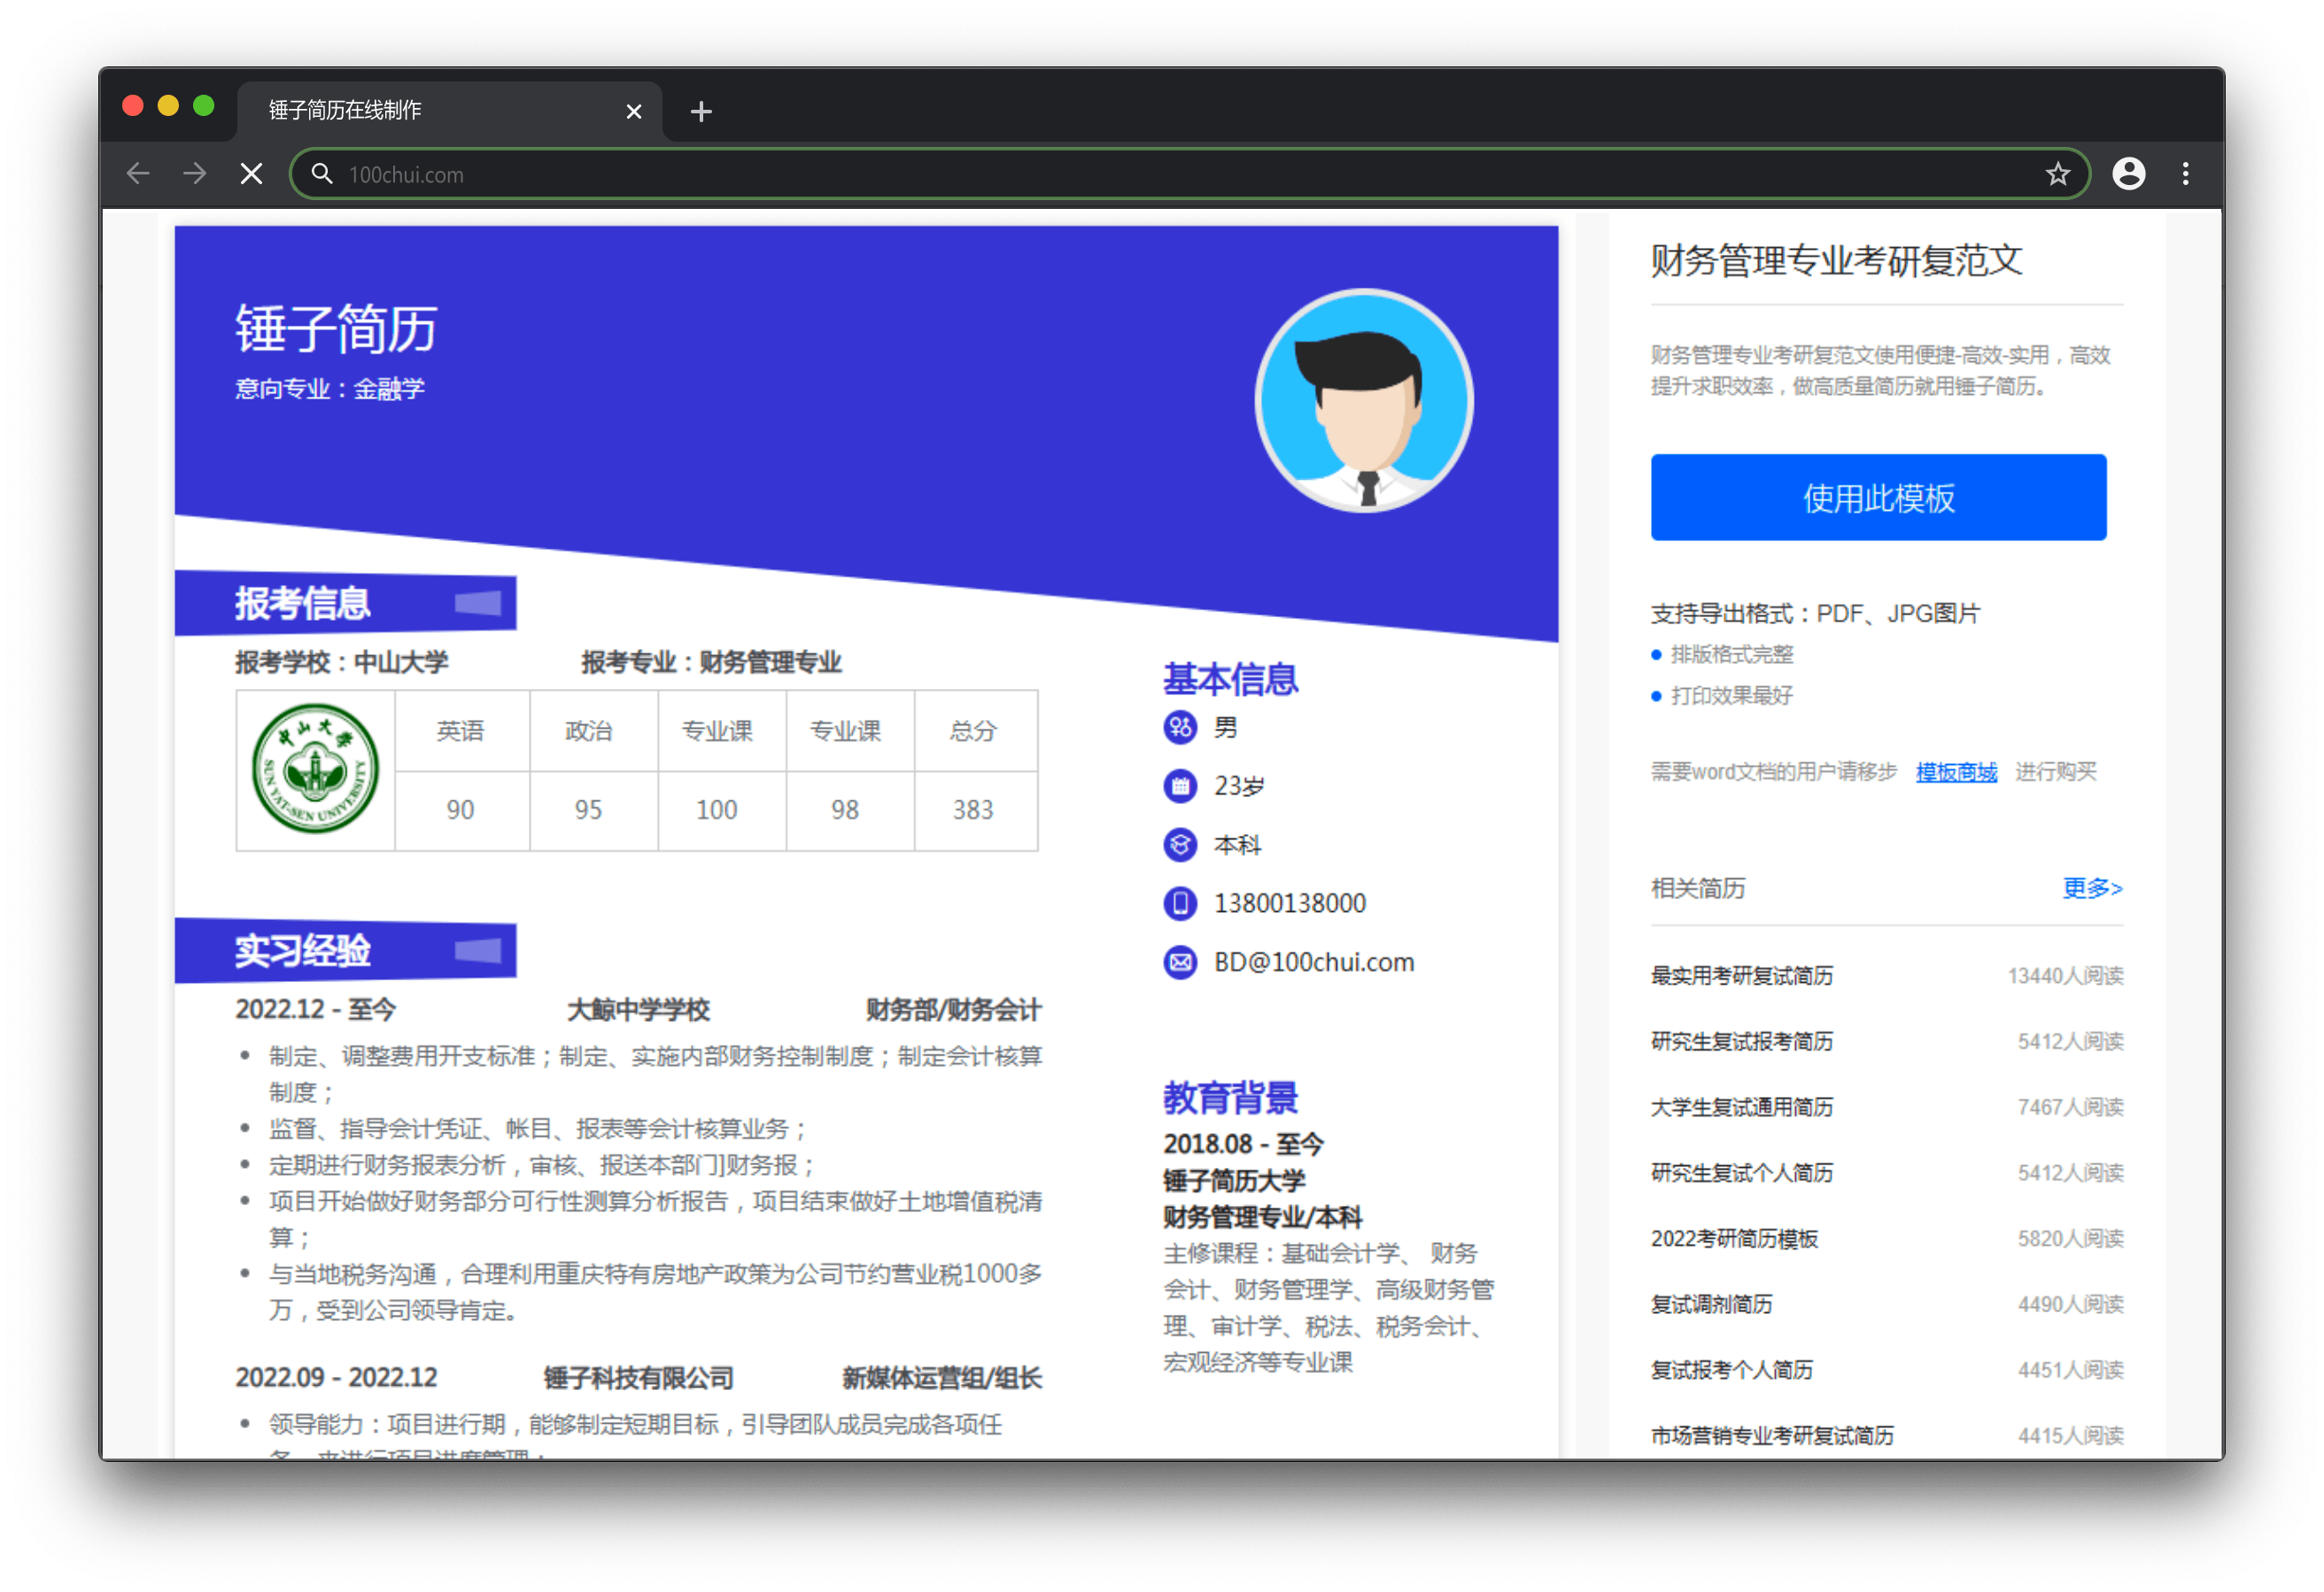The width and height of the screenshot is (2324, 1592).
Task: Click the 报考学校：中山大学 text
Action: pyautogui.click(x=342, y=662)
